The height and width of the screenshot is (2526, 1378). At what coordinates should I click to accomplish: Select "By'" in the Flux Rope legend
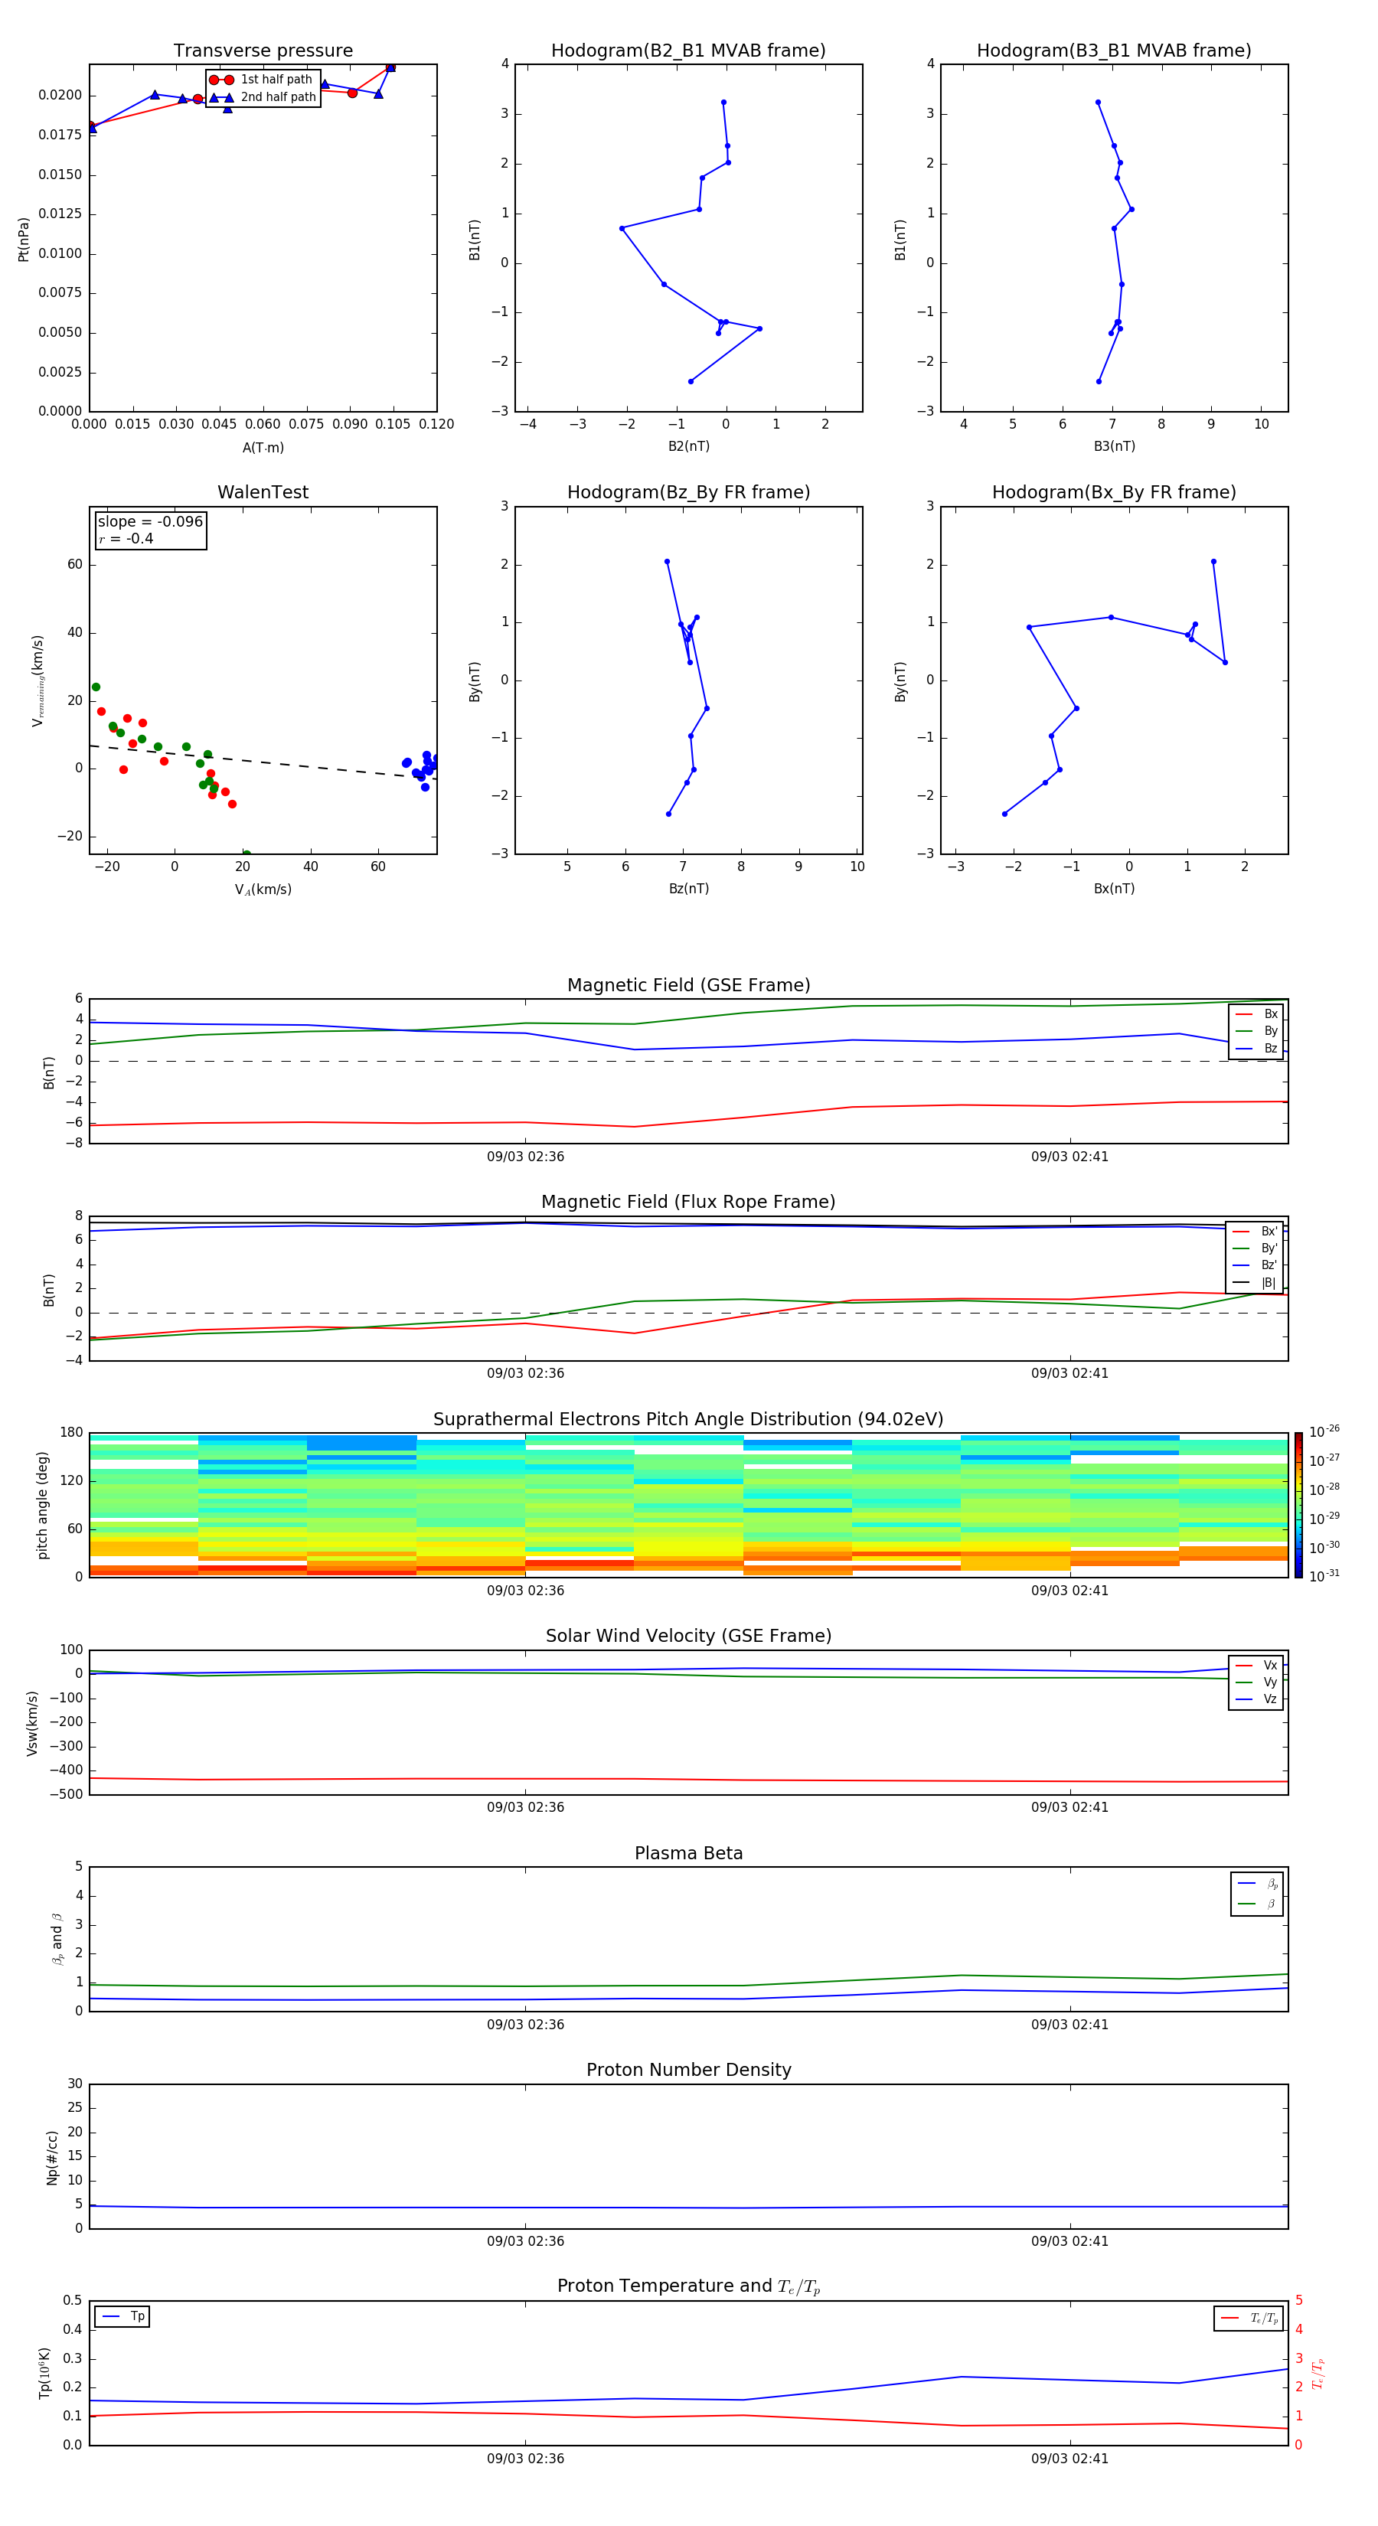click(x=1256, y=1248)
